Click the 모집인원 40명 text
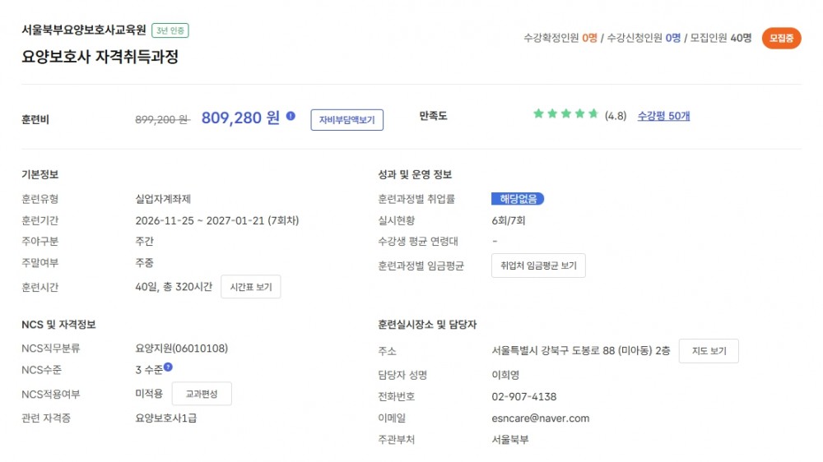This screenshot has height=462, width=823. (721, 38)
